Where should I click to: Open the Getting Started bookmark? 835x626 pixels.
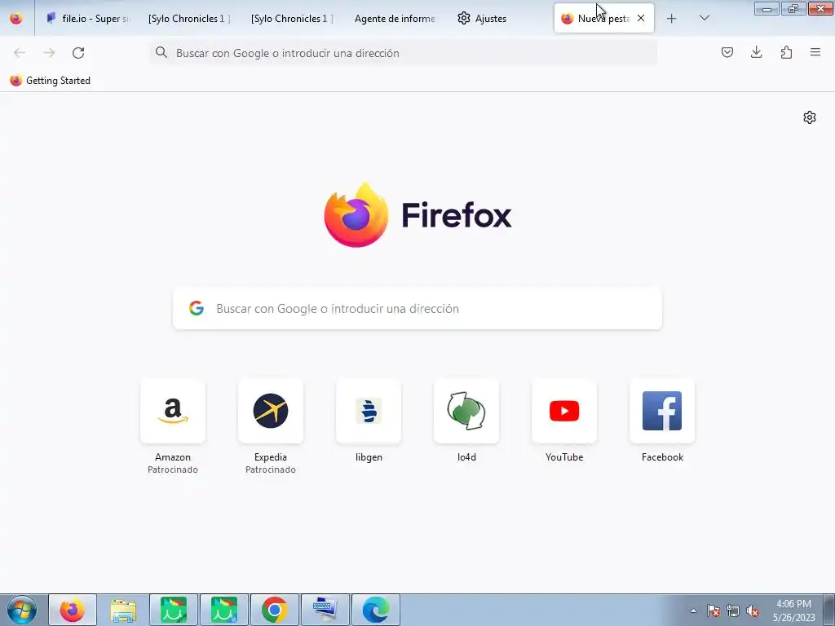click(x=51, y=81)
